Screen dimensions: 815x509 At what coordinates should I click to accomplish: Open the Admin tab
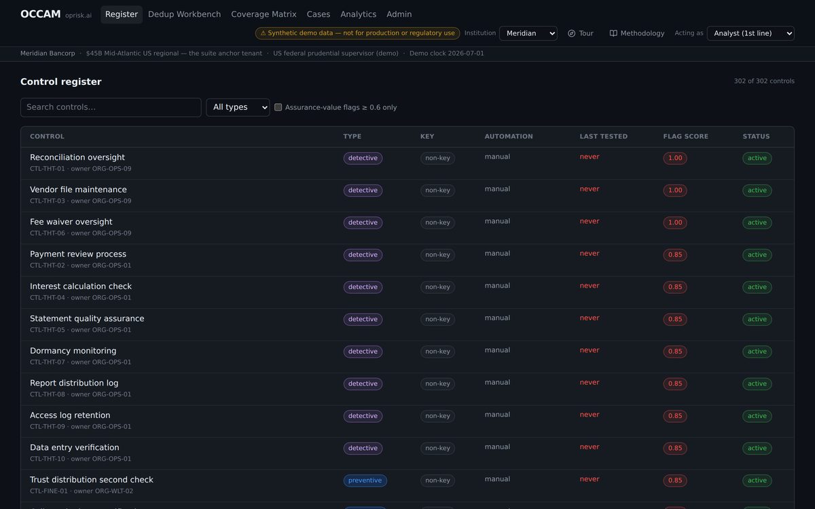[x=399, y=14]
